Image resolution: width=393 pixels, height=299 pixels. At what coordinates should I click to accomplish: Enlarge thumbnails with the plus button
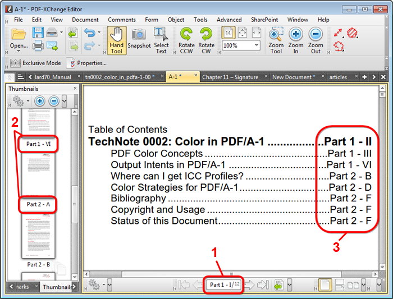click(x=40, y=101)
